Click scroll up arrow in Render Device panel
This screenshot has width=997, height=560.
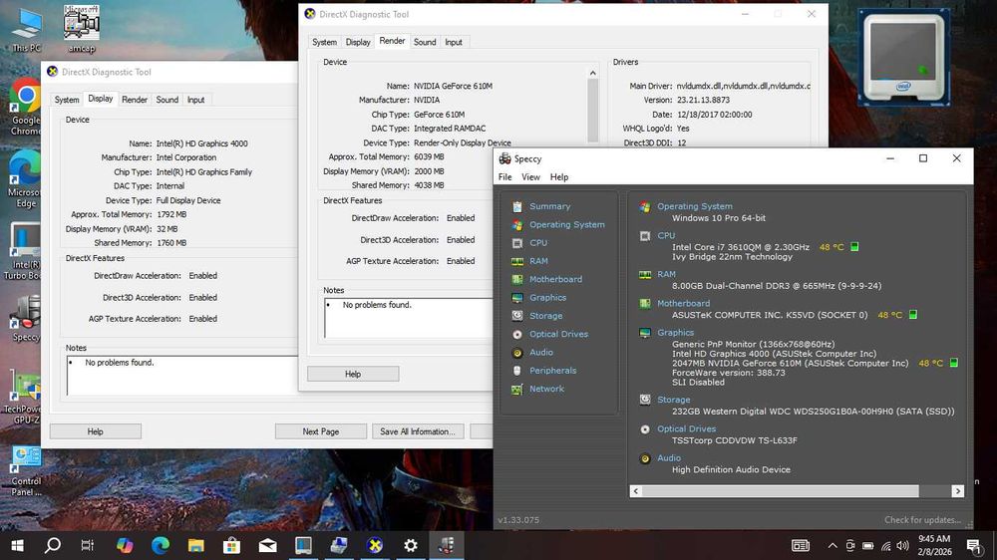click(592, 73)
